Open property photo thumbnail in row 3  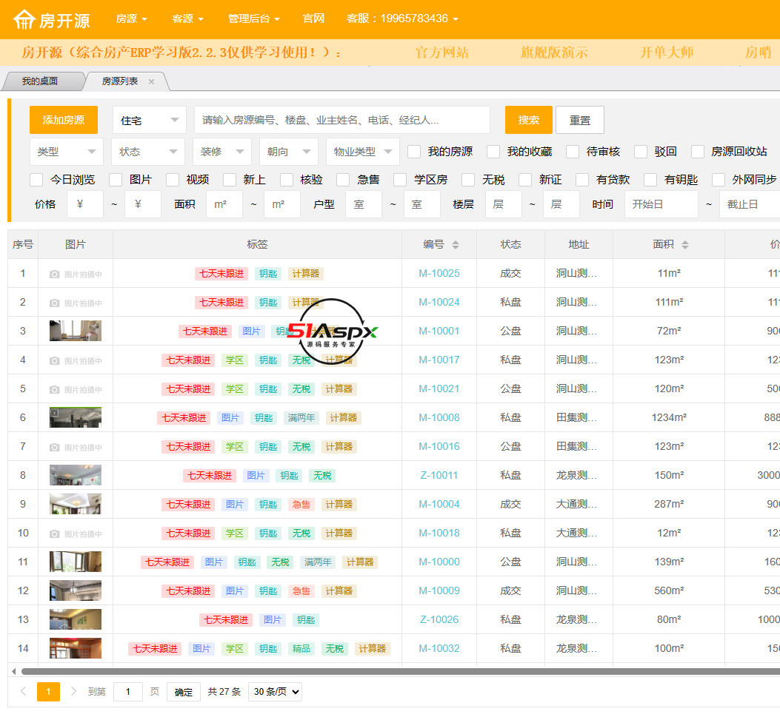pos(76,331)
